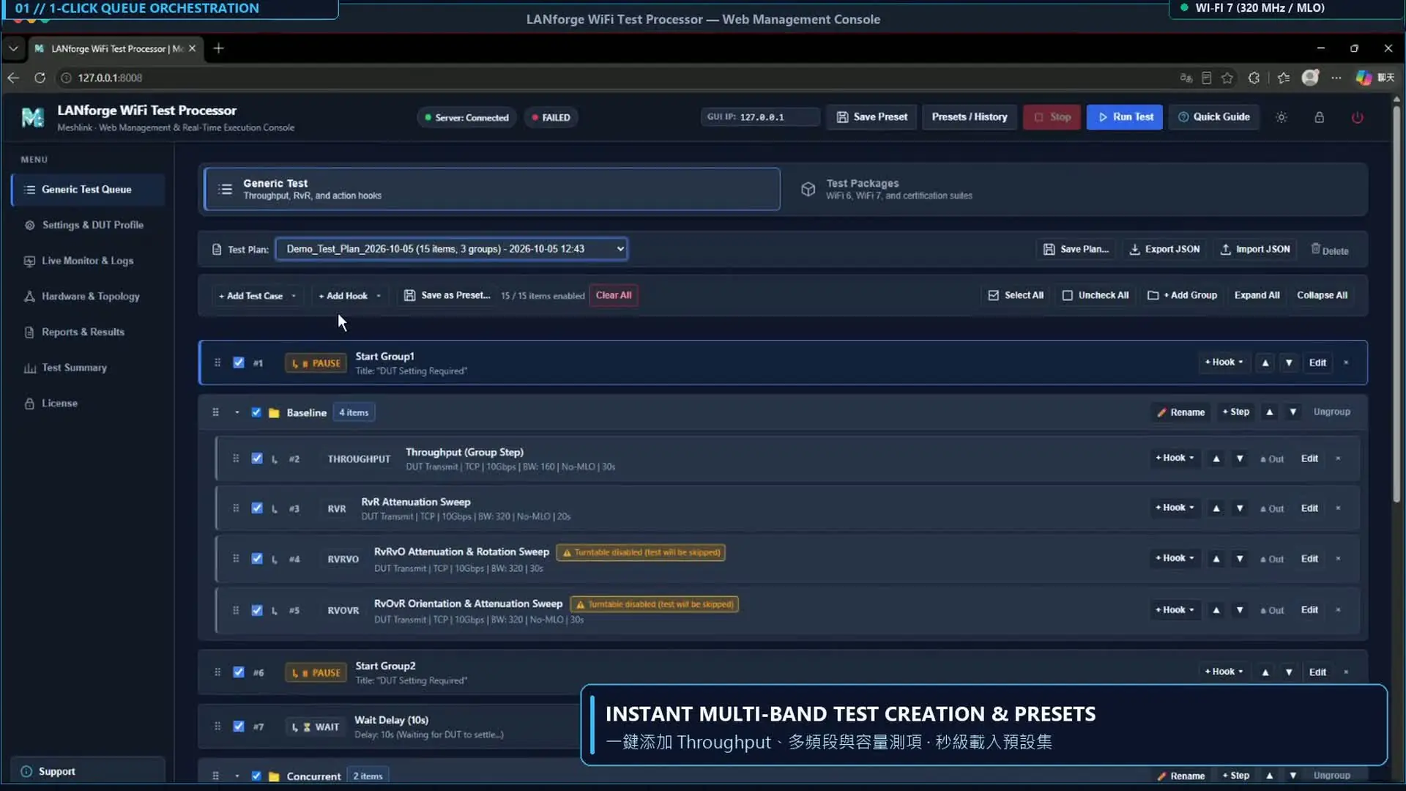The width and height of the screenshot is (1406, 791).
Task: Click the red power icon
Action: [1357, 117]
